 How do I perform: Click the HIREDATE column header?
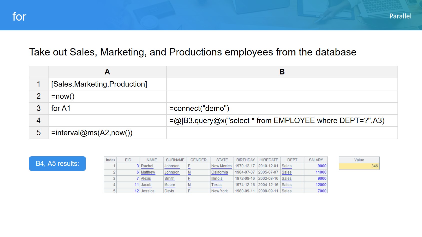click(x=269, y=160)
